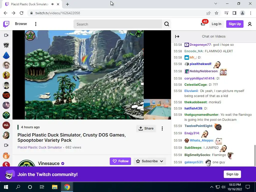Click username thatguynamedhunter in chat
Screen dimensions: 256x192
coord(201,114)
